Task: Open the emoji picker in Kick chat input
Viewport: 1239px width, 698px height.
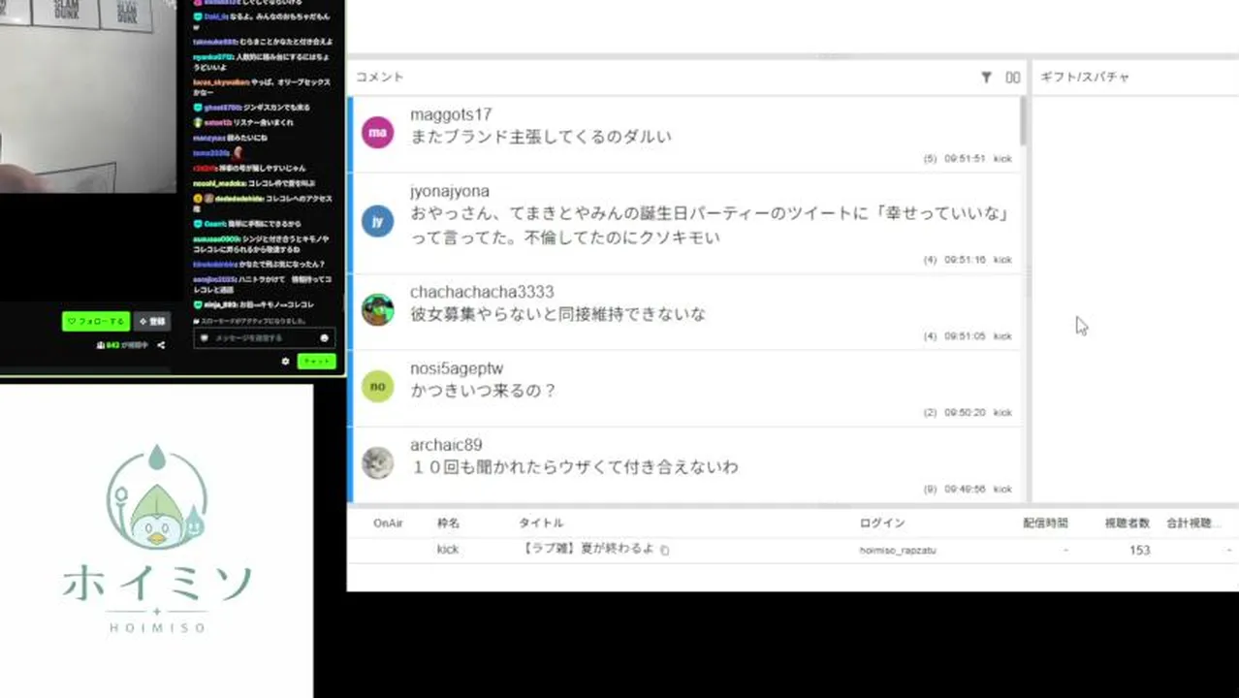Action: coord(324,338)
